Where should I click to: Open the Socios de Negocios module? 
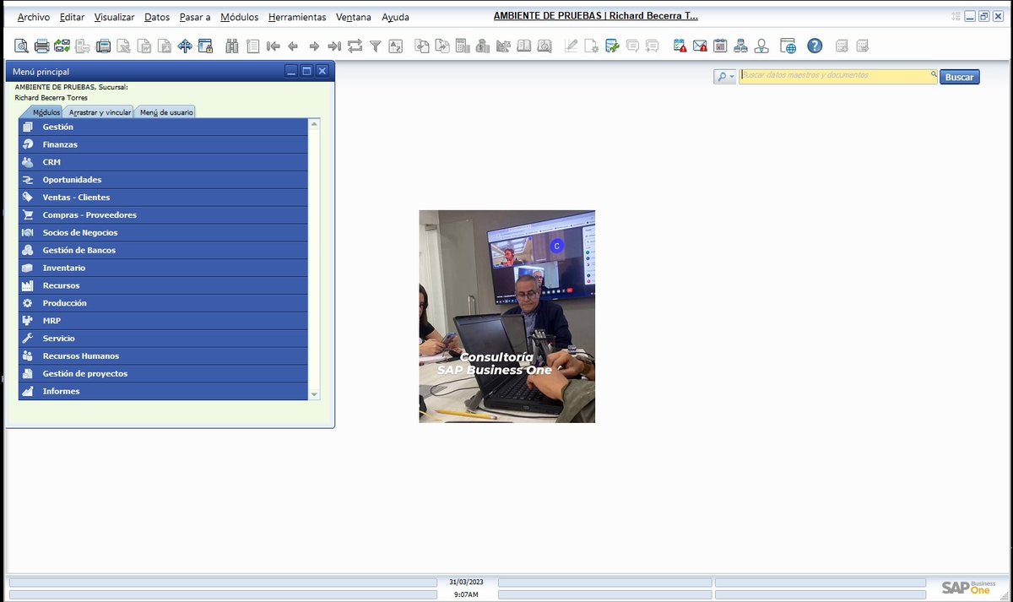(163, 232)
